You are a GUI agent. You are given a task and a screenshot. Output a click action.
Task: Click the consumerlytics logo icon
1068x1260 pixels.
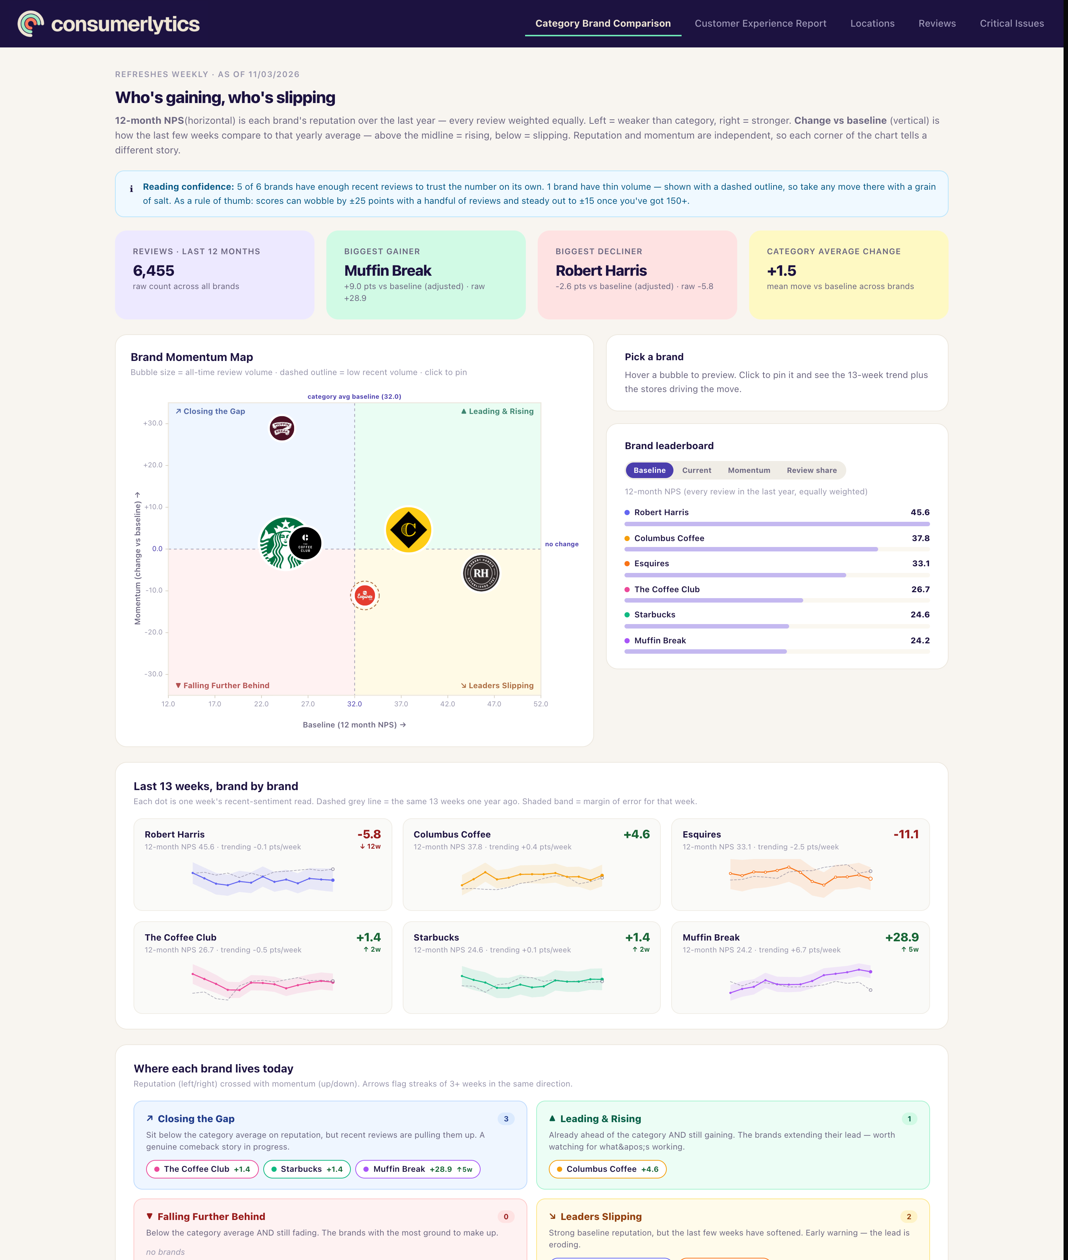pyautogui.click(x=31, y=24)
